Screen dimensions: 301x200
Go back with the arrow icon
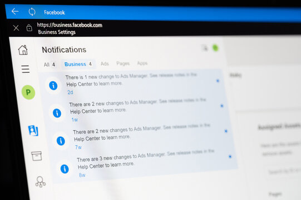[15, 11]
